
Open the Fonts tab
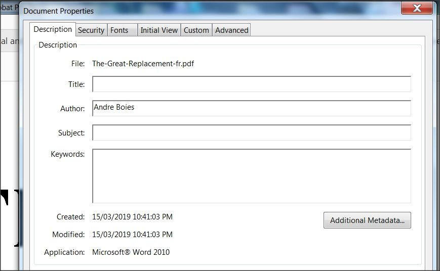(123, 30)
